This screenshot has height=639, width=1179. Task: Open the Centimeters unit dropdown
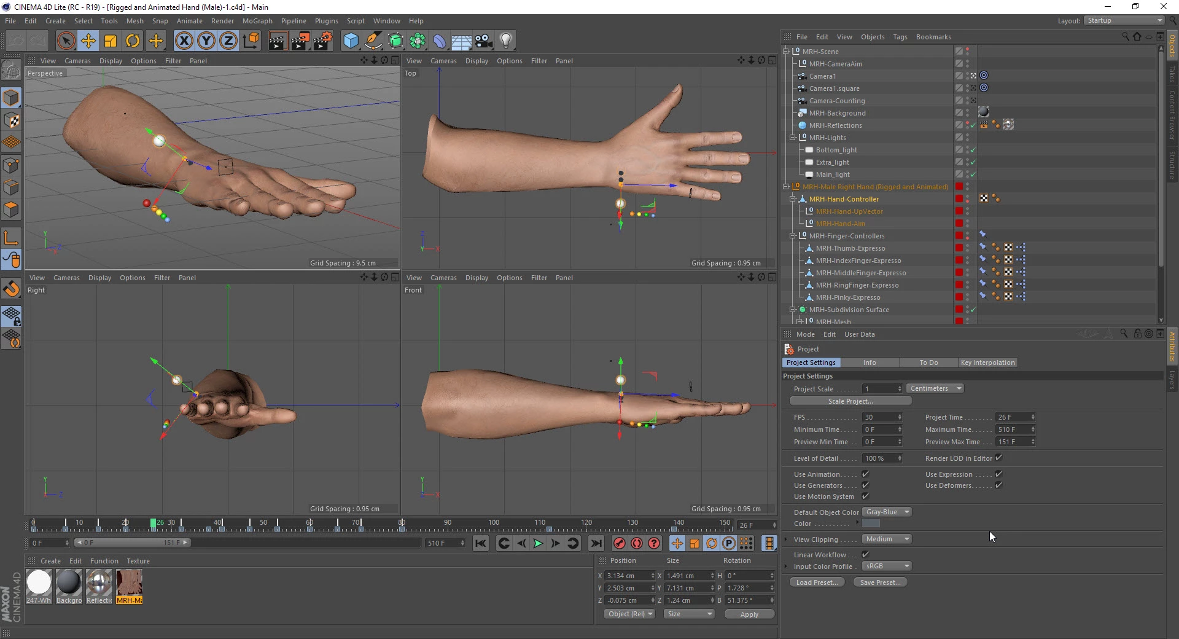click(x=935, y=388)
